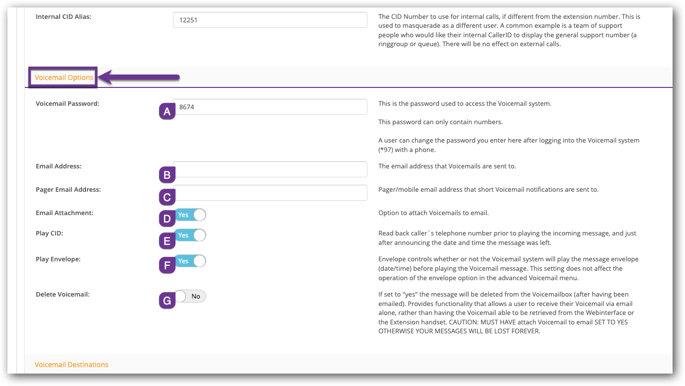The image size is (685, 386).
Task: Switch Play Envelope to No
Action: (x=191, y=261)
